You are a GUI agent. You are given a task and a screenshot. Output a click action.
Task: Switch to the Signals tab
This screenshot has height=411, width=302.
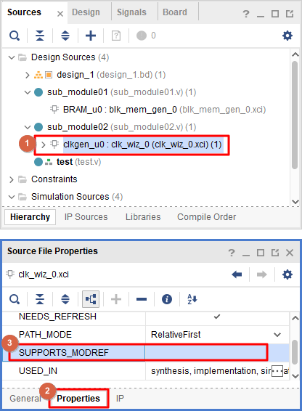[131, 12]
